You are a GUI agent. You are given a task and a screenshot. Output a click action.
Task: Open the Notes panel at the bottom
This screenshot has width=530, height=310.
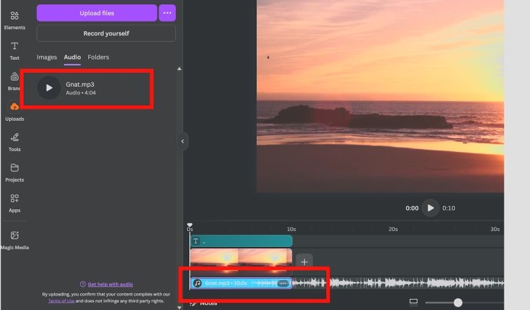coord(204,303)
